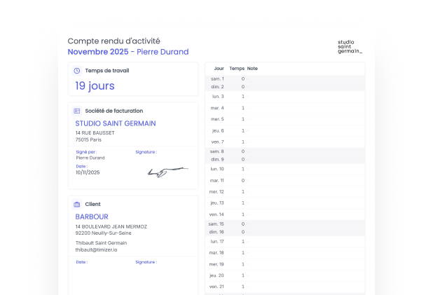Screen dimensions: 433x295
Task: Click the STUDIO SAINT GERMAIN company name
Action: point(116,123)
